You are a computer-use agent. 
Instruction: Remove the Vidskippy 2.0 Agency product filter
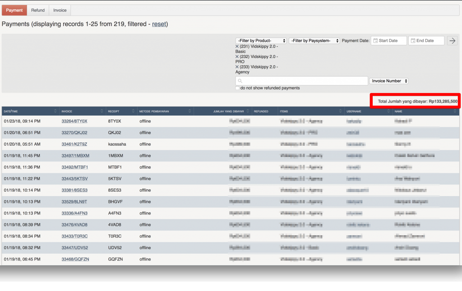[237, 67]
